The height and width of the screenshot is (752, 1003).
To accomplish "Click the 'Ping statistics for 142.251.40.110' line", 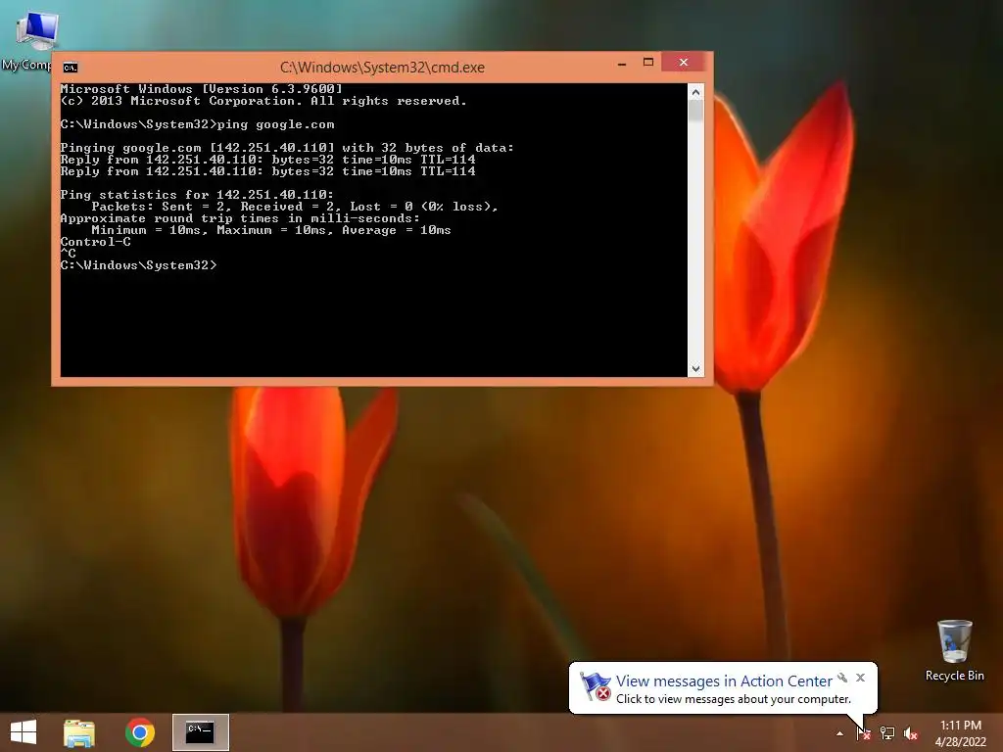I will click(x=197, y=195).
